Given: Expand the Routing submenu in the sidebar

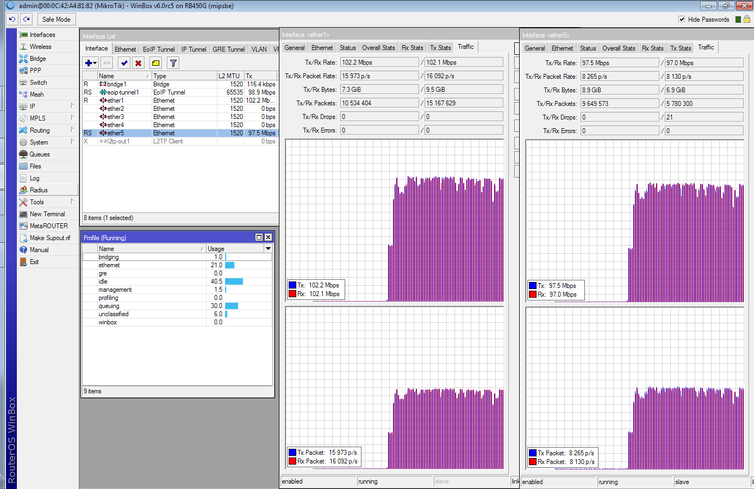Looking at the screenshot, I should (40, 130).
